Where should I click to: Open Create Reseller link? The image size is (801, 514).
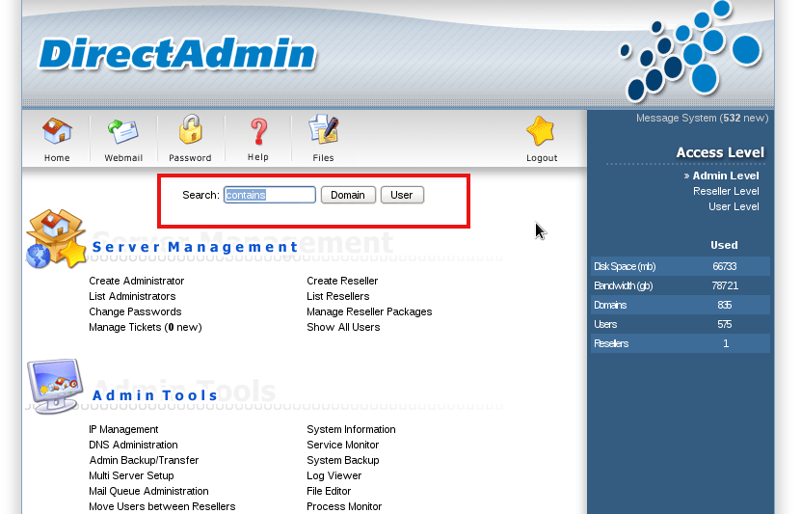tap(342, 281)
